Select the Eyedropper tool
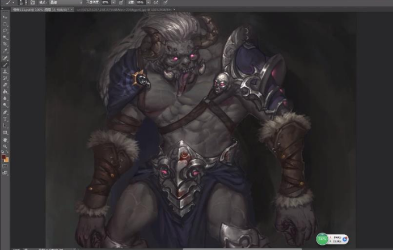The width and height of the screenshot is (393, 250). coord(5,51)
